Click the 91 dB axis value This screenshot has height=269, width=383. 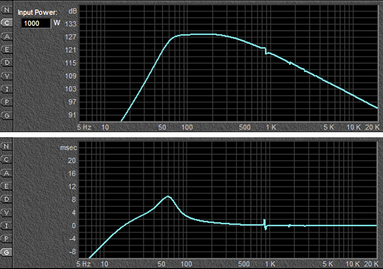click(x=72, y=115)
